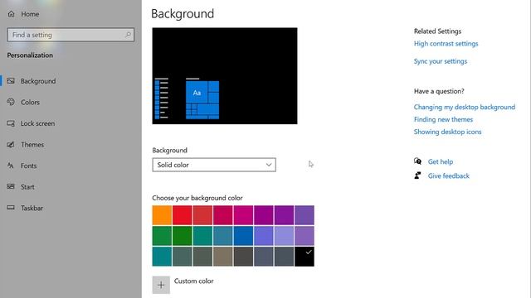The width and height of the screenshot is (531, 298).
Task: Click the 'Personalization' sidebar heading
Action: click(x=30, y=55)
